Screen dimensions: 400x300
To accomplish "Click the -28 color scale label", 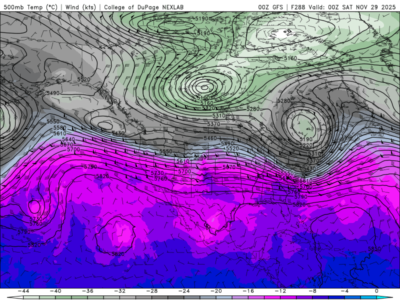I will [152, 291].
